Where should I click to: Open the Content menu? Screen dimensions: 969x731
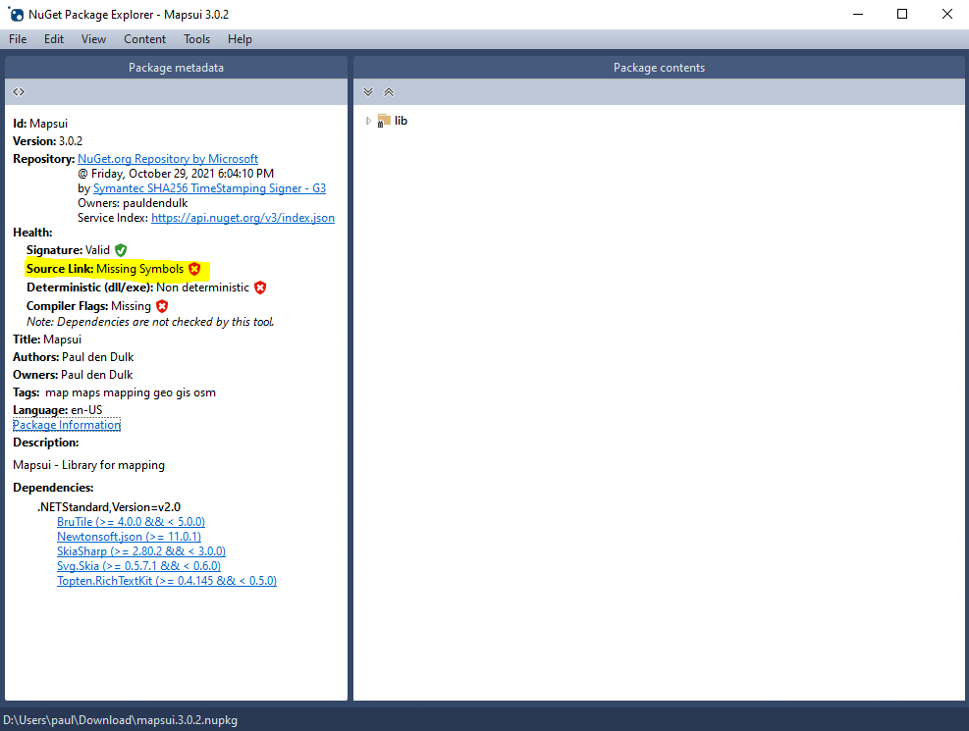click(144, 39)
